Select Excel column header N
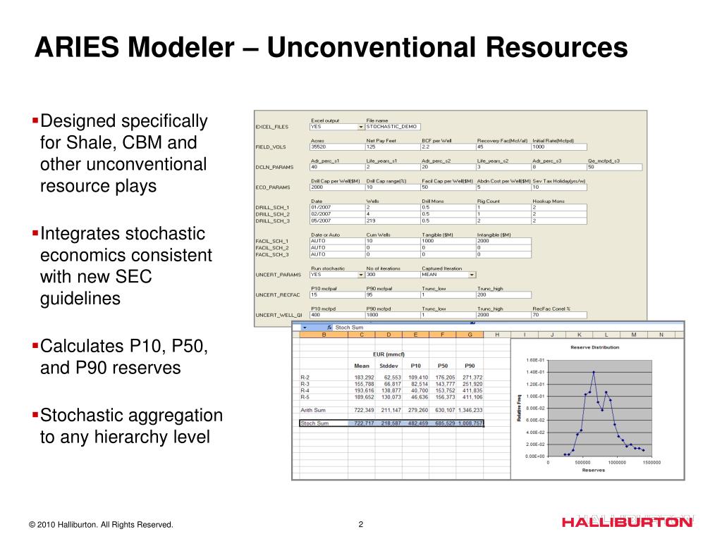Viewport: 722px width, 541px height. point(661,335)
